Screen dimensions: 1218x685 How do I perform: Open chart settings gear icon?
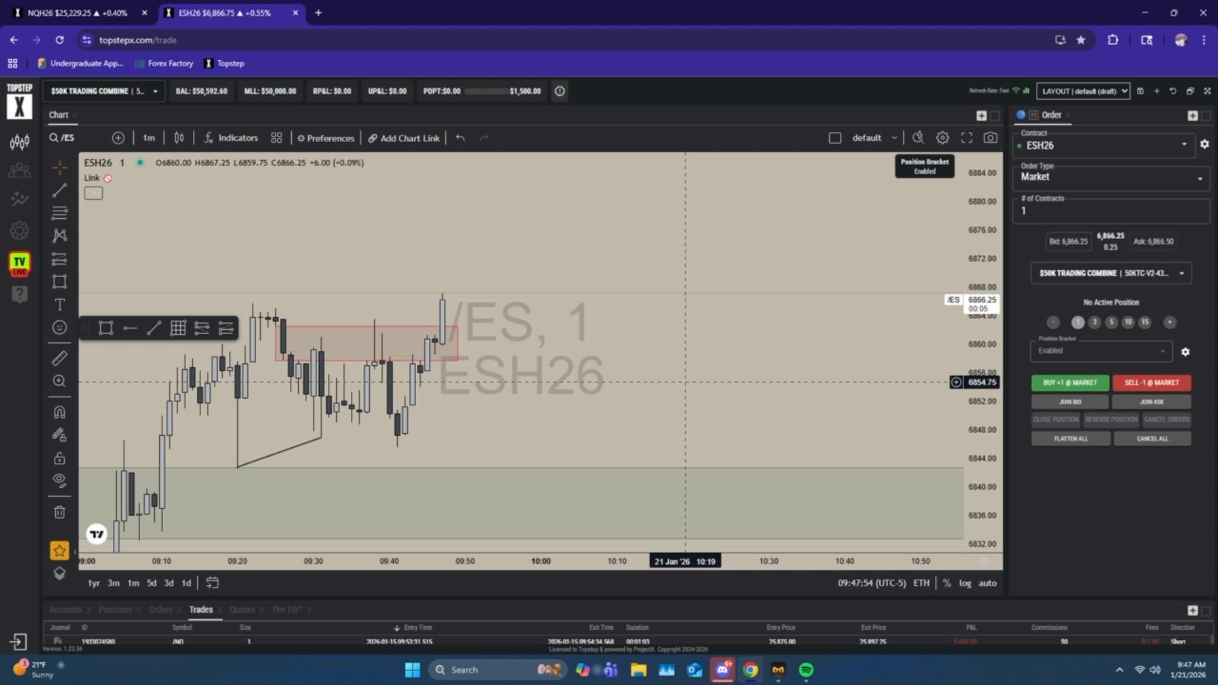943,138
